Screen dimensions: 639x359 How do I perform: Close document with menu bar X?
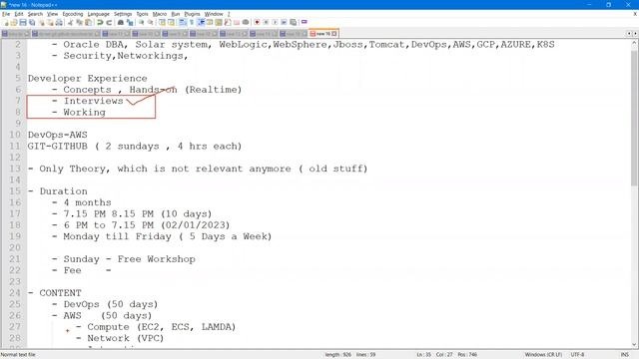[x=635, y=14]
